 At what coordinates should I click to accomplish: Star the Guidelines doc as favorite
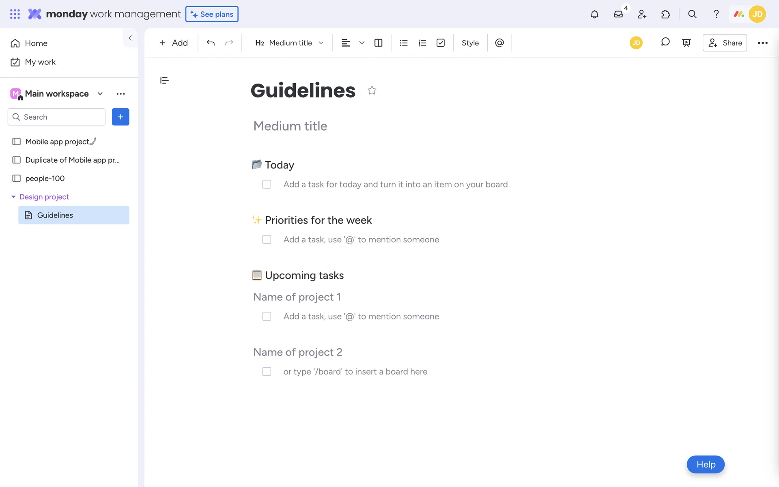[x=372, y=90]
